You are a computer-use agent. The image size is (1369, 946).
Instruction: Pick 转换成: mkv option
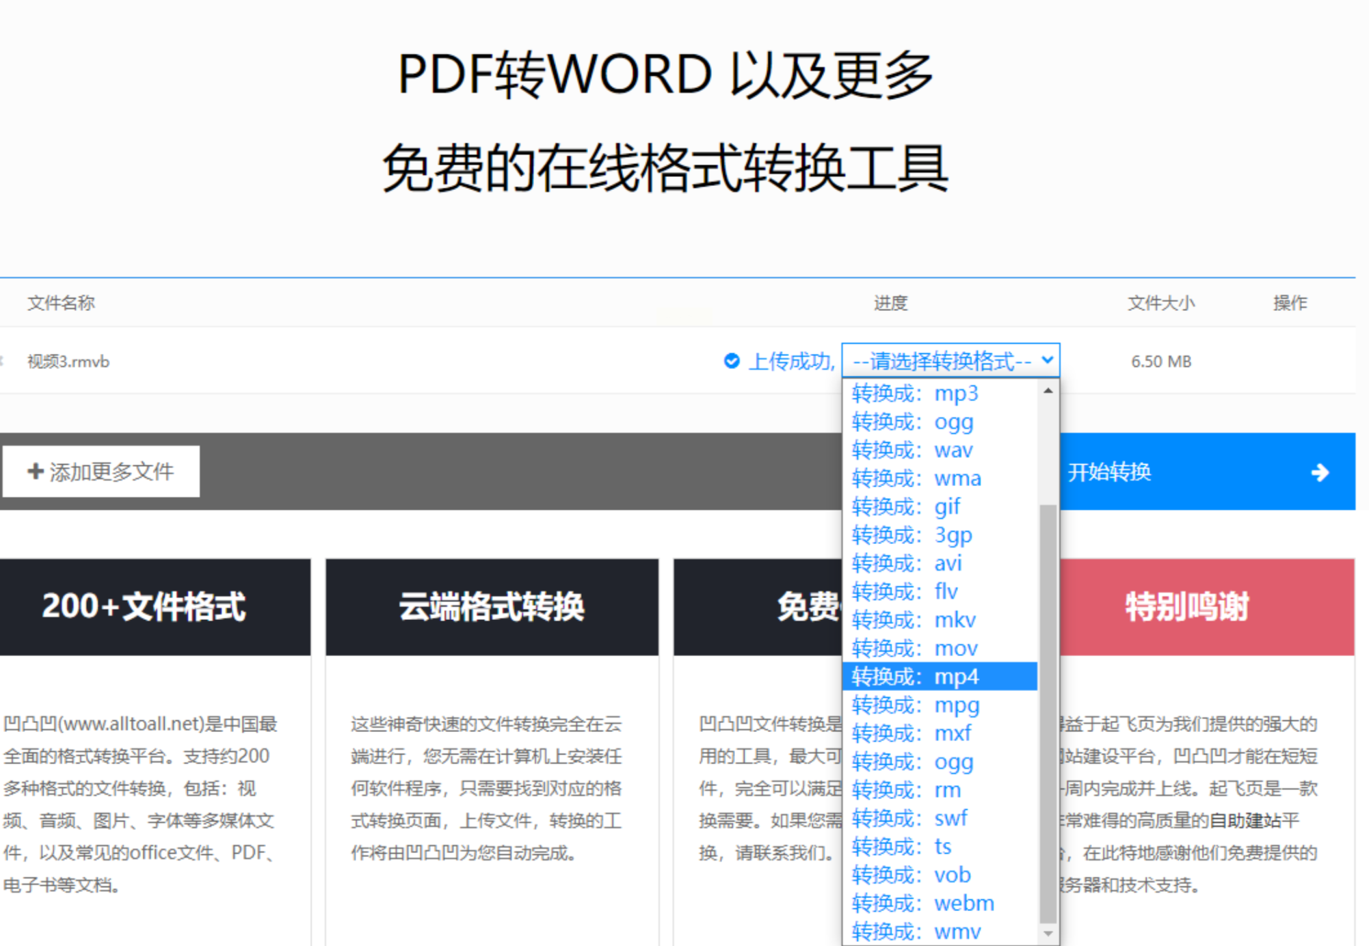coord(940,620)
